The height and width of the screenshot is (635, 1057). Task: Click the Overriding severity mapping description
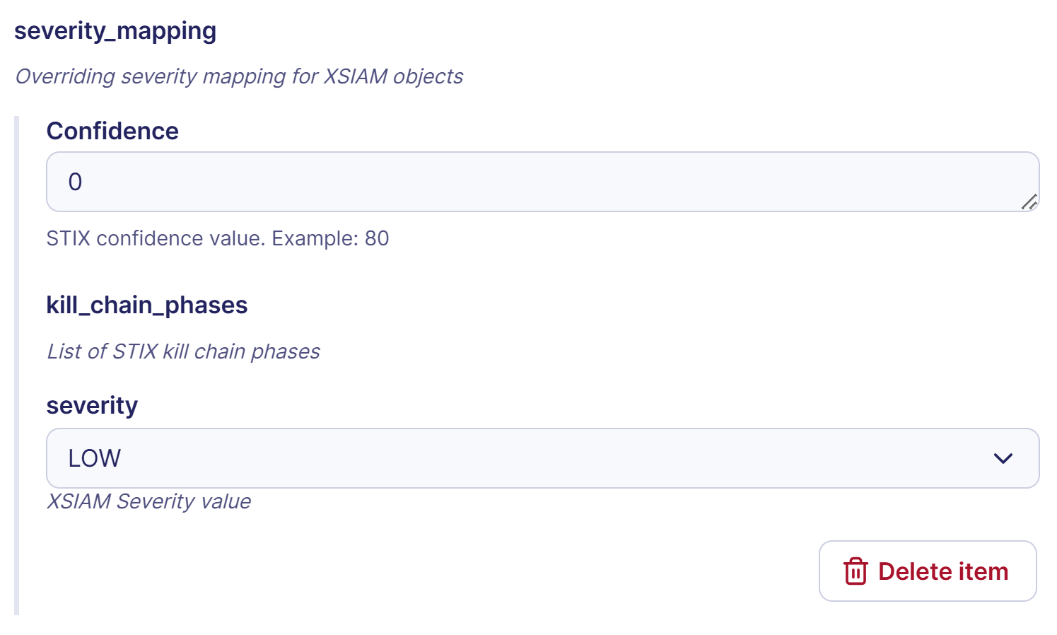239,76
